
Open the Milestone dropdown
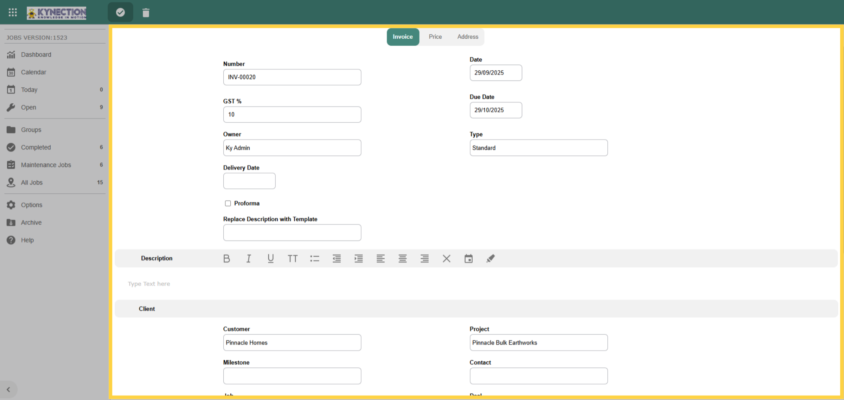(x=292, y=376)
